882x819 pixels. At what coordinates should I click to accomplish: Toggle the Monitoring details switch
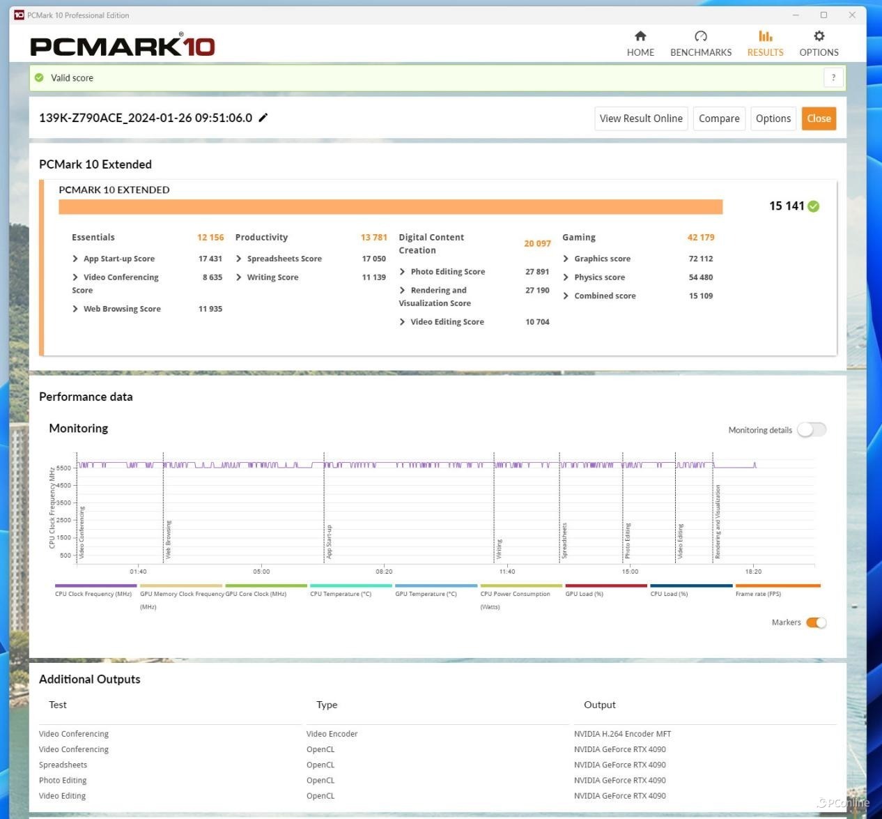point(812,429)
